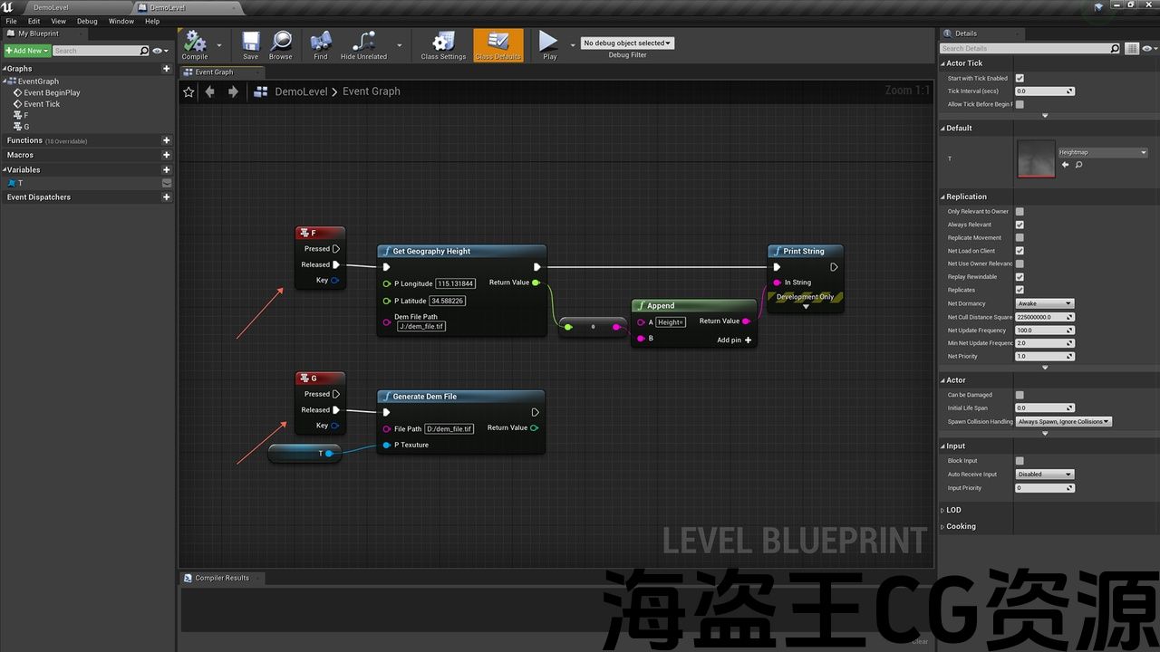Enable the Can be Damaged checkbox
This screenshot has width=1160, height=652.
[1020, 395]
